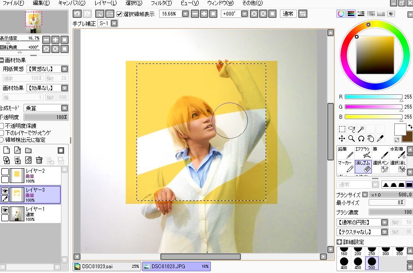Delete the selected layer with trash icon
Image resolution: width=413 pixels, height=273 pixels.
39,160
